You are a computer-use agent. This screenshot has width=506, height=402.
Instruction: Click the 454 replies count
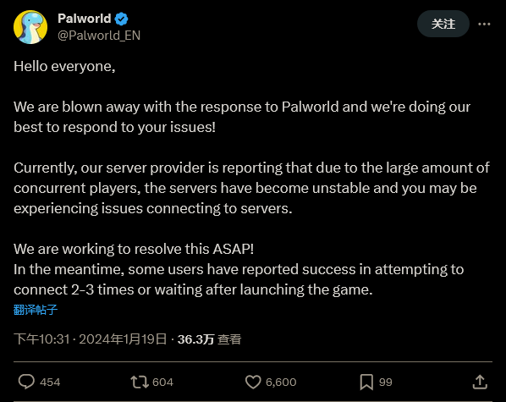[x=50, y=383]
